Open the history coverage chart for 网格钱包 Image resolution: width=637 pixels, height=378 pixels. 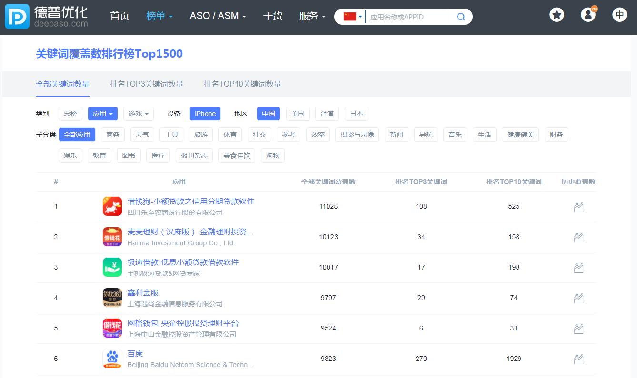point(578,329)
